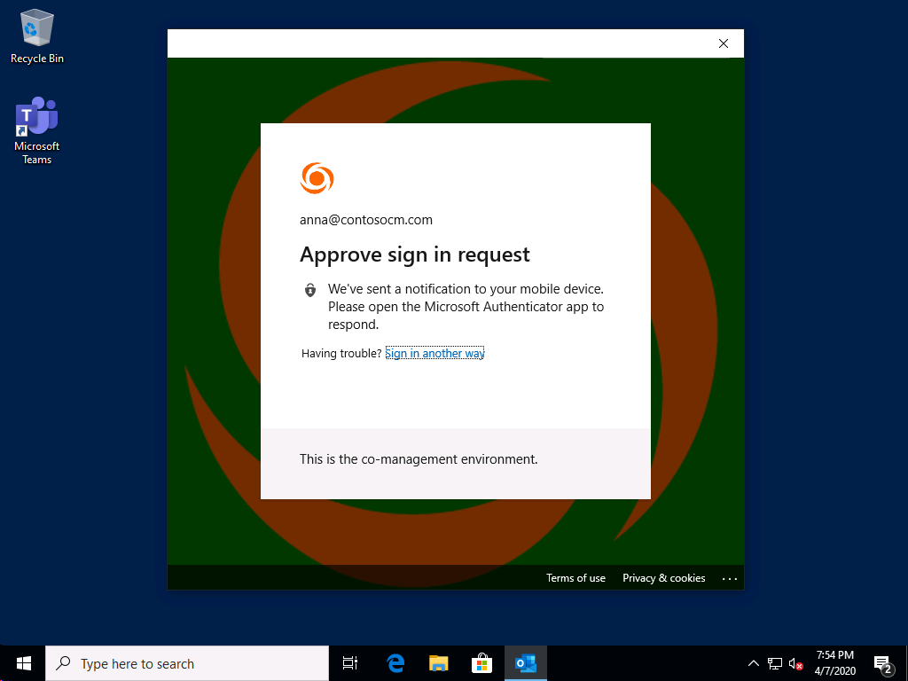
Task: Click the network icon in the system tray
Action: (x=773, y=662)
